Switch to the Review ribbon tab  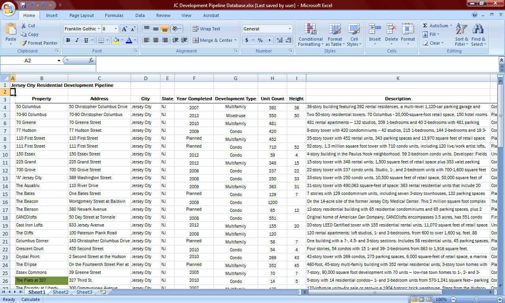163,15
